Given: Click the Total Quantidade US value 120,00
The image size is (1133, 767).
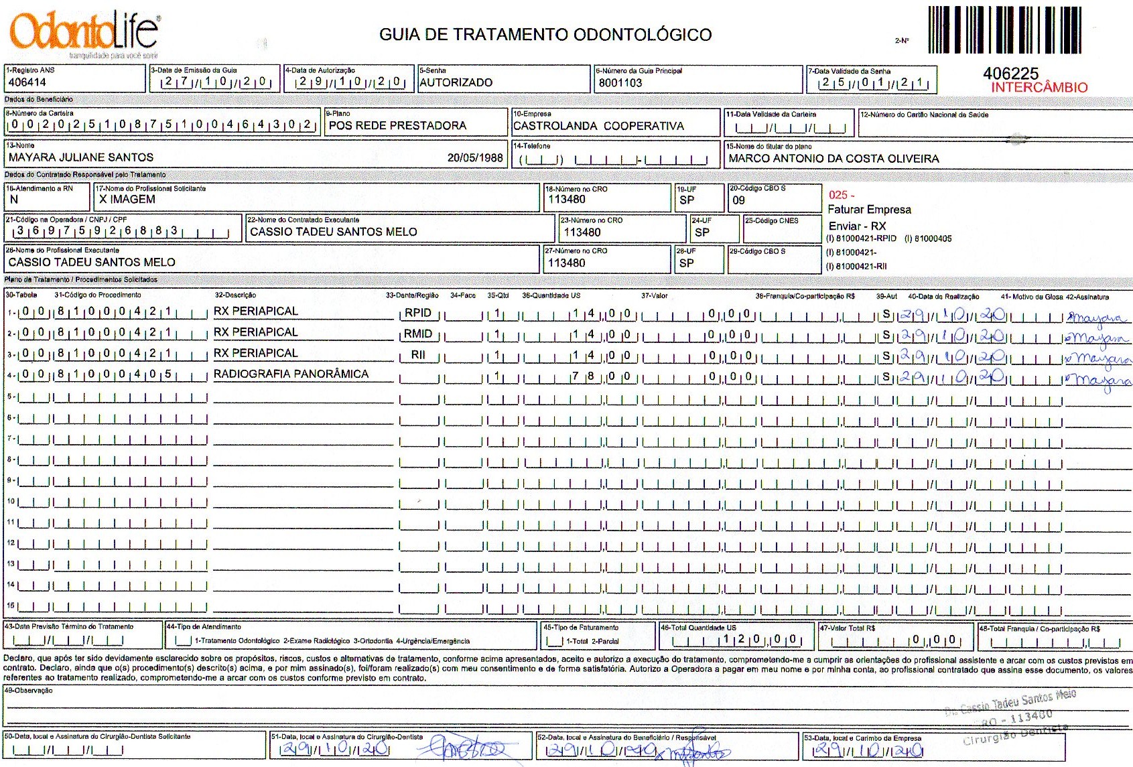Looking at the screenshot, I should tap(760, 640).
